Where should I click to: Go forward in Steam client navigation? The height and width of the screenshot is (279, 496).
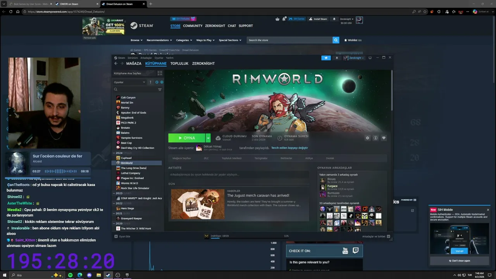coord(122,64)
